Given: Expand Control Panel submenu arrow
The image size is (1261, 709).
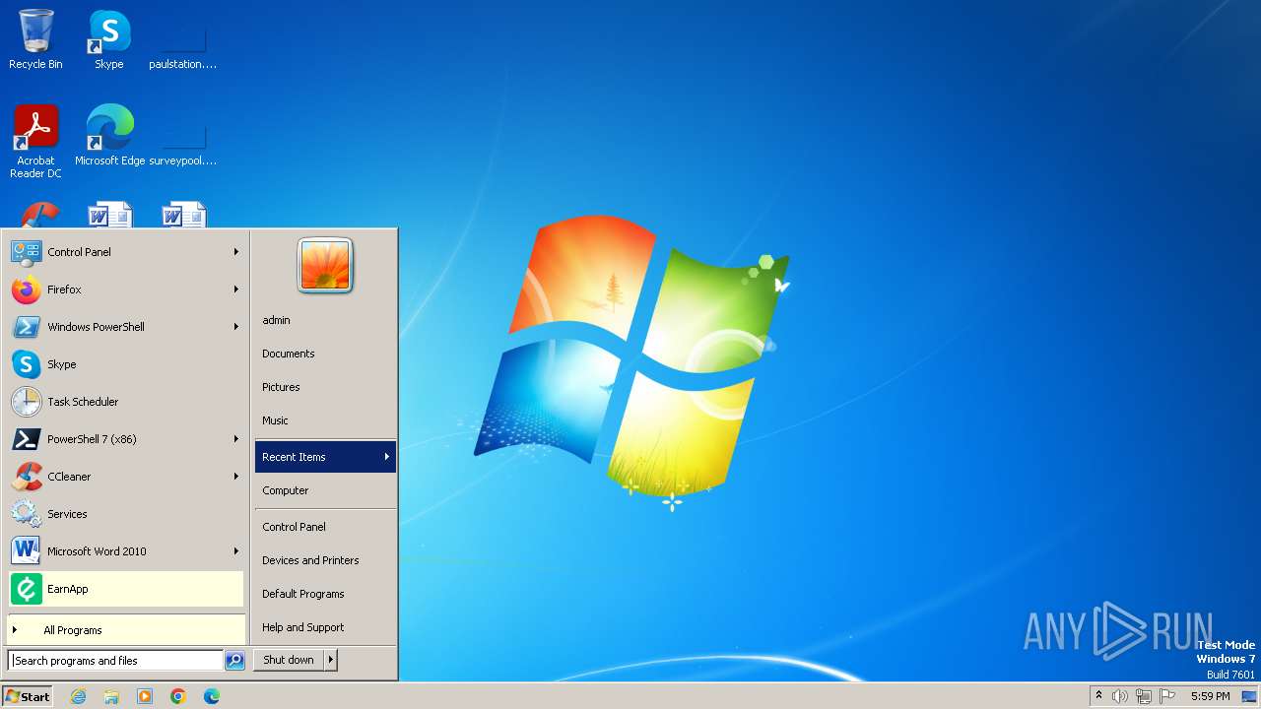Looking at the screenshot, I should pyautogui.click(x=236, y=252).
